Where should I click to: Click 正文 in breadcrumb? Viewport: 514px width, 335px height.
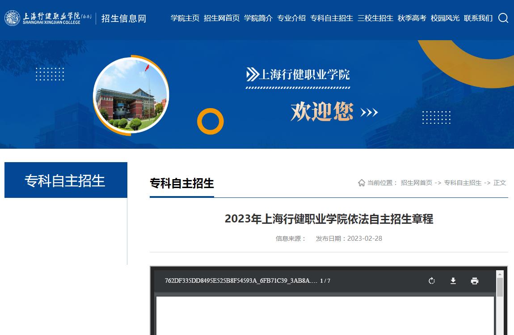coord(500,183)
